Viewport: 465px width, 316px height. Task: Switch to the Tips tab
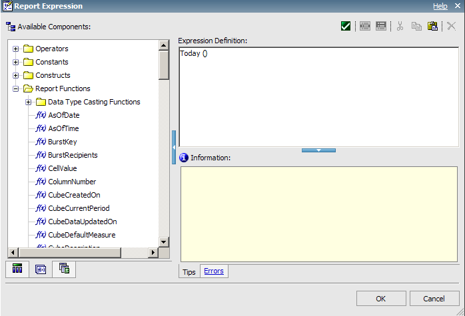[x=189, y=272]
